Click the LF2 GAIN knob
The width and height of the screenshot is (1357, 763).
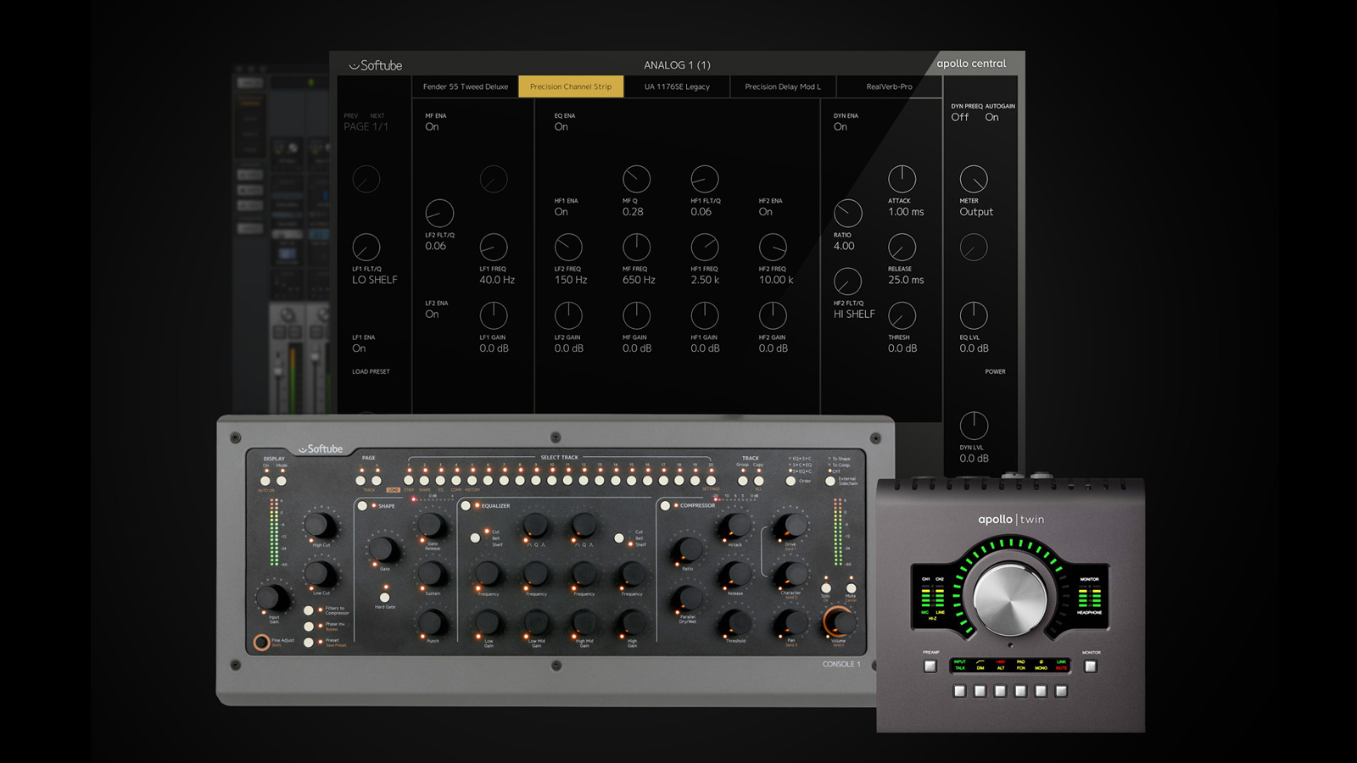click(x=568, y=315)
